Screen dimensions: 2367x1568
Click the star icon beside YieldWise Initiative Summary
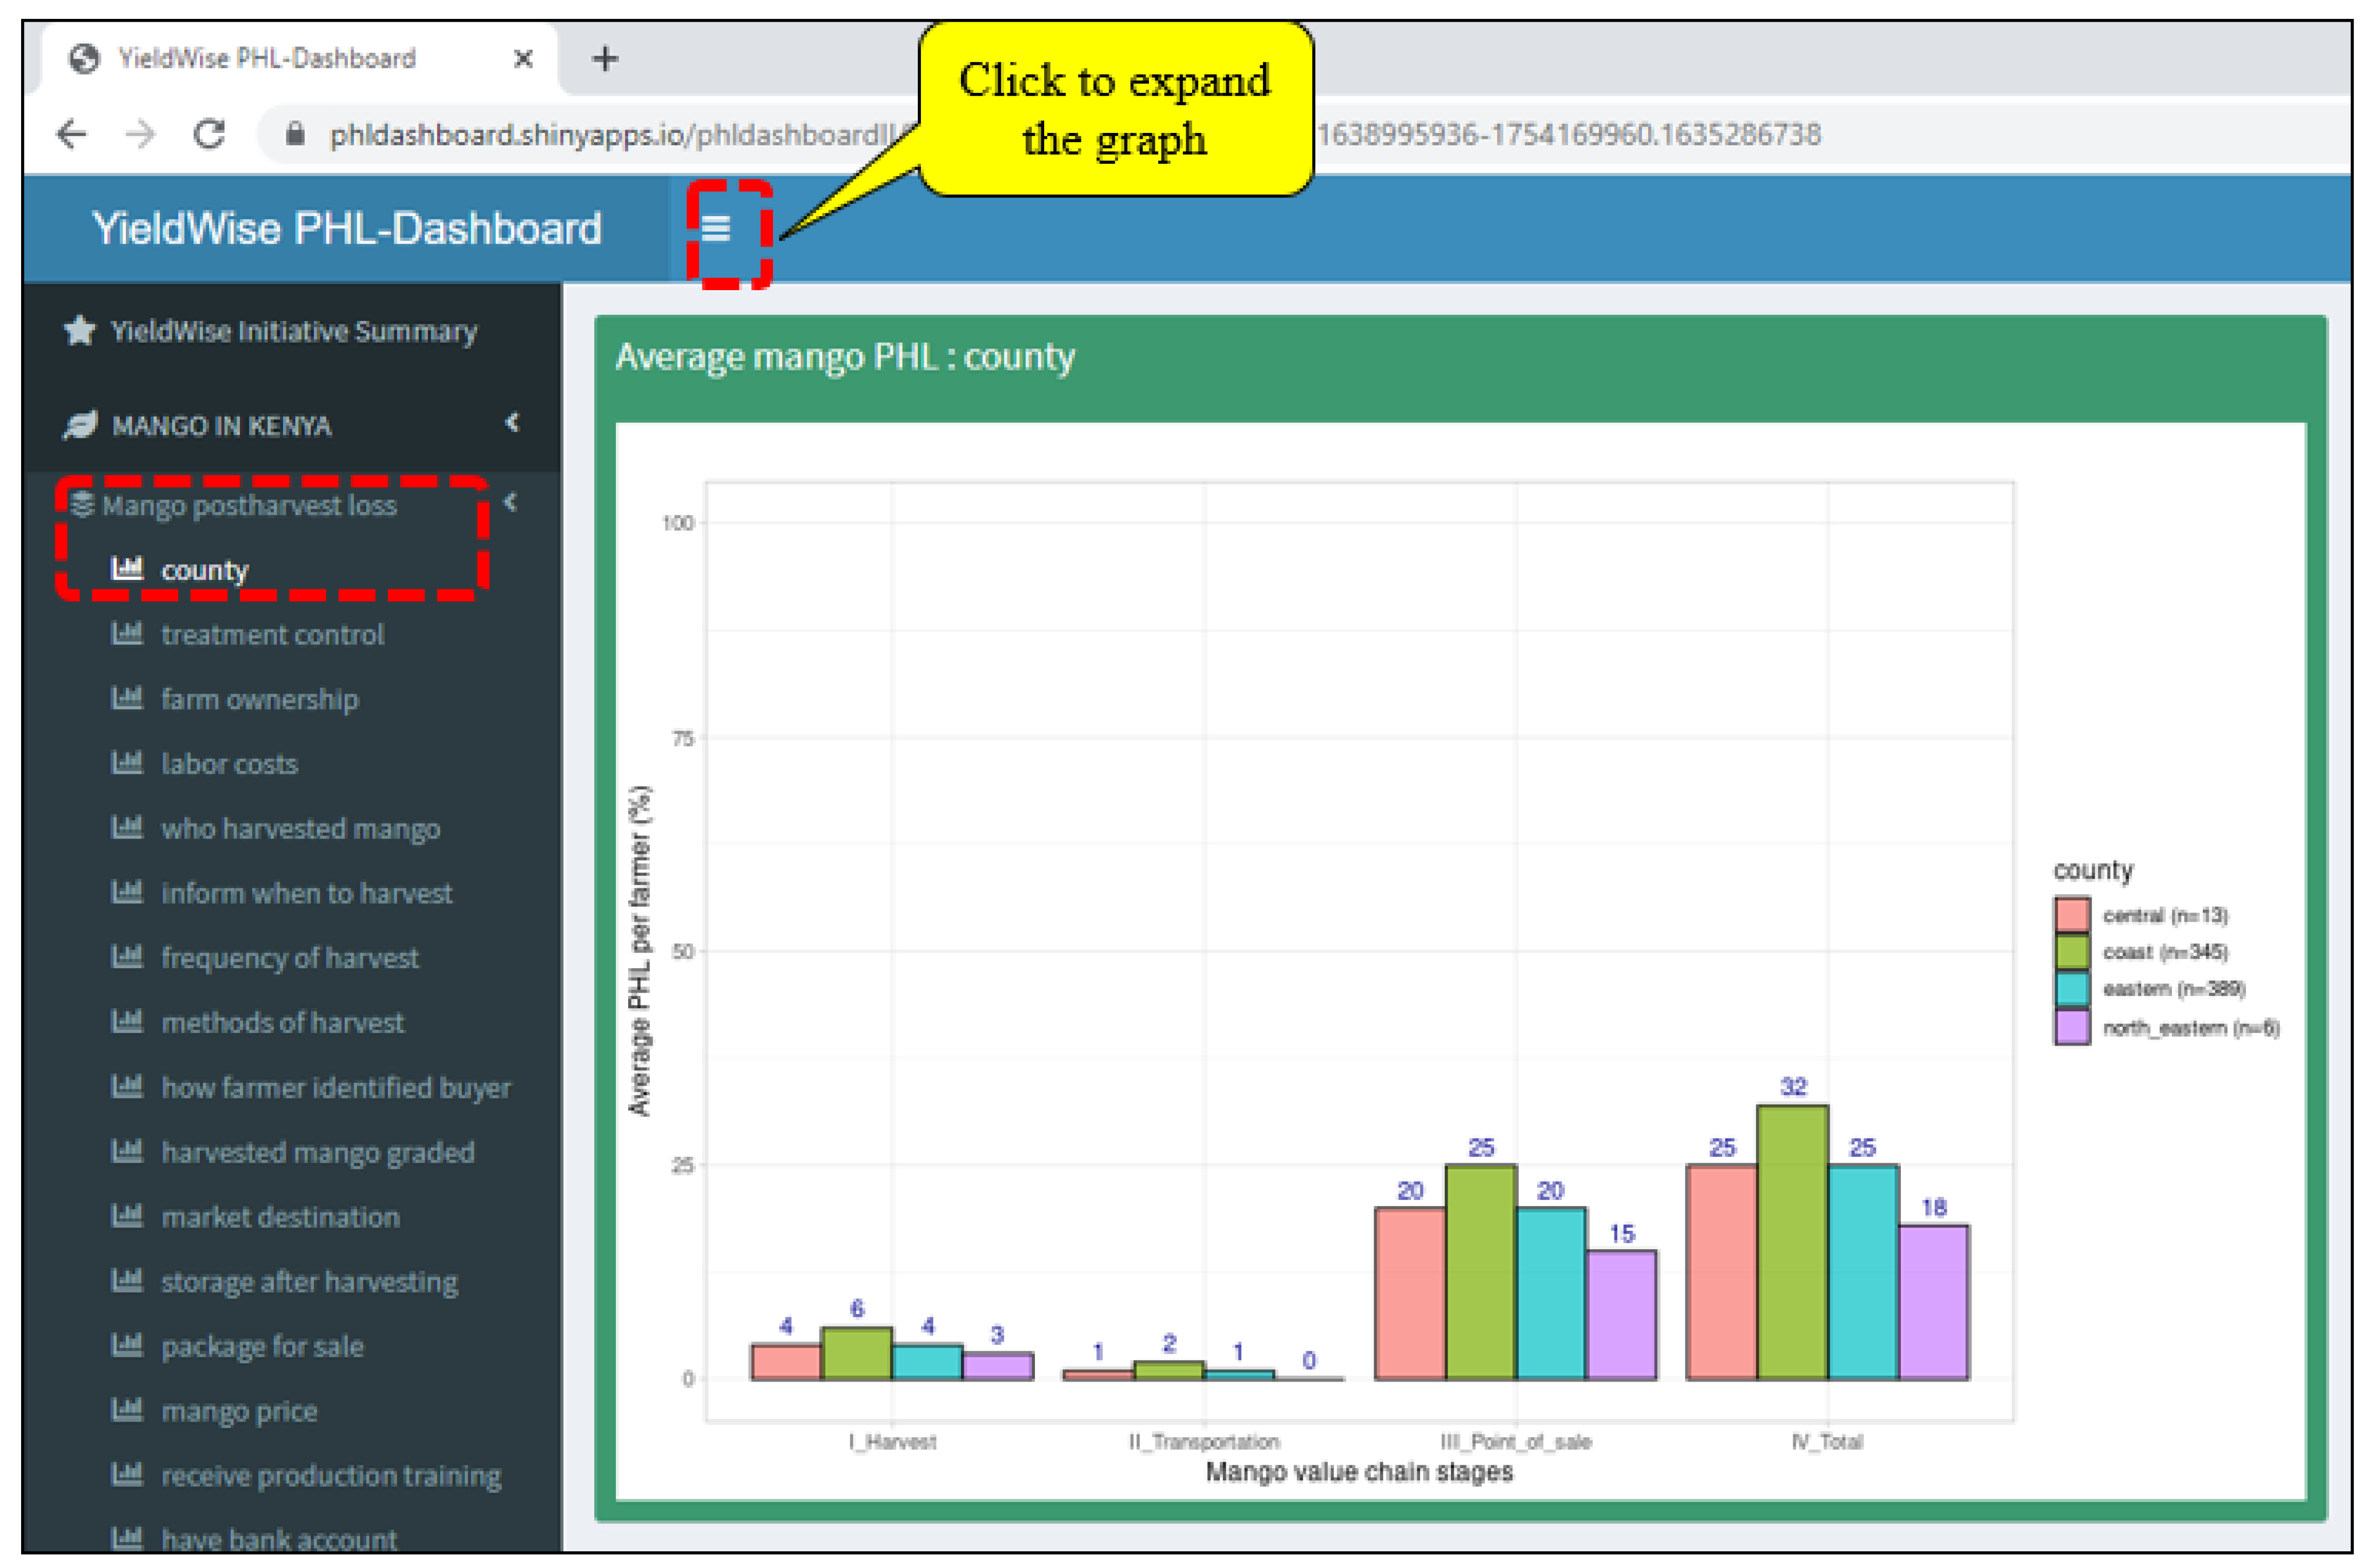tap(80, 331)
